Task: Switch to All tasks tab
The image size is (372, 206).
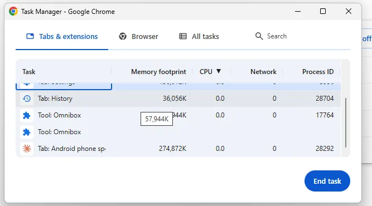Action: 199,36
